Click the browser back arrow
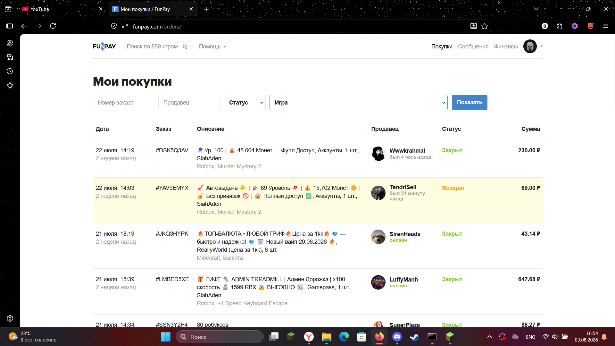This screenshot has width=615, height=346. [24, 26]
